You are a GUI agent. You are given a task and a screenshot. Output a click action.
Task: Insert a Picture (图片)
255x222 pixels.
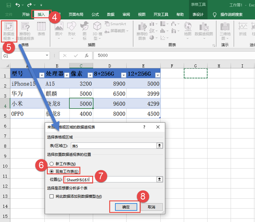click(59, 31)
